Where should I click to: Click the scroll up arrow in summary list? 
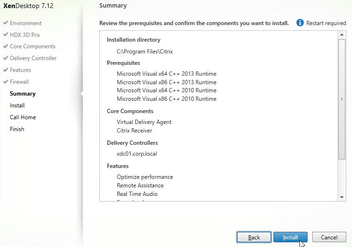click(342, 35)
